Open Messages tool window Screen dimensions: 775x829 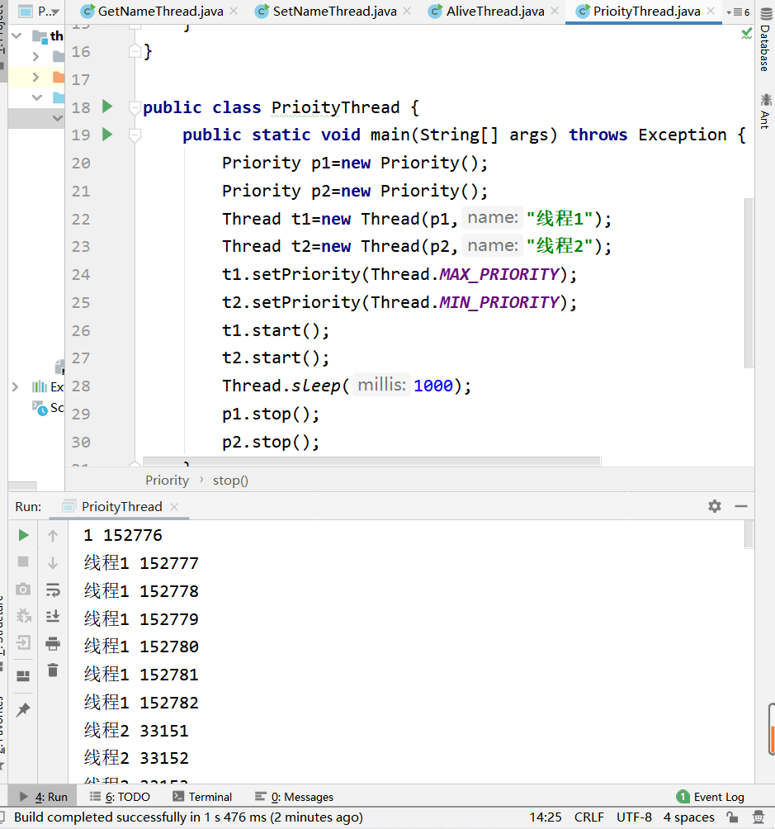click(294, 797)
